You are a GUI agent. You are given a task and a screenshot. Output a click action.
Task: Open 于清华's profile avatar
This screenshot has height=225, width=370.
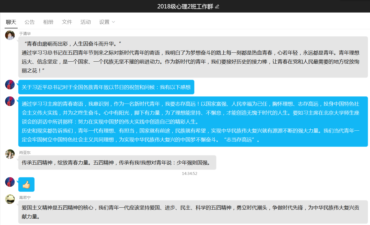10,35
